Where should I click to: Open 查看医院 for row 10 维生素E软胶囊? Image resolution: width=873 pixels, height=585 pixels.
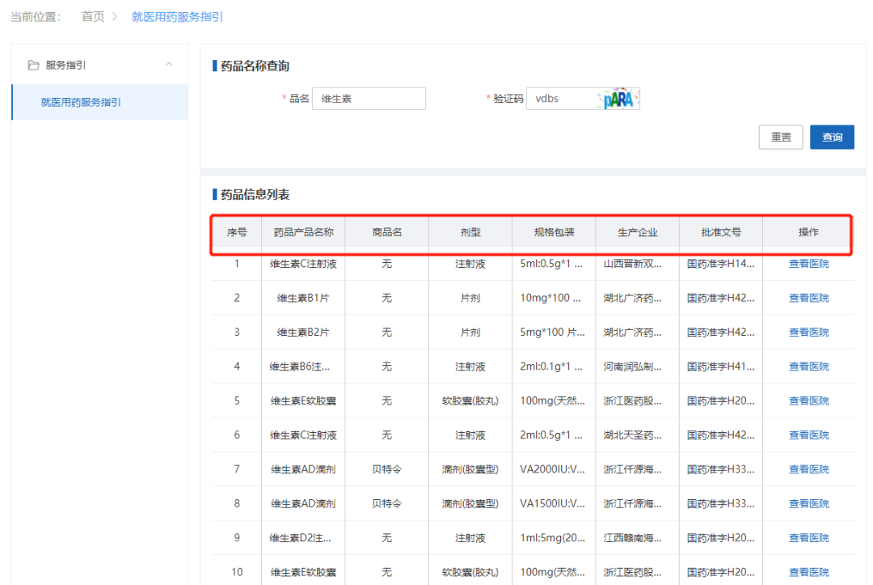(x=808, y=571)
